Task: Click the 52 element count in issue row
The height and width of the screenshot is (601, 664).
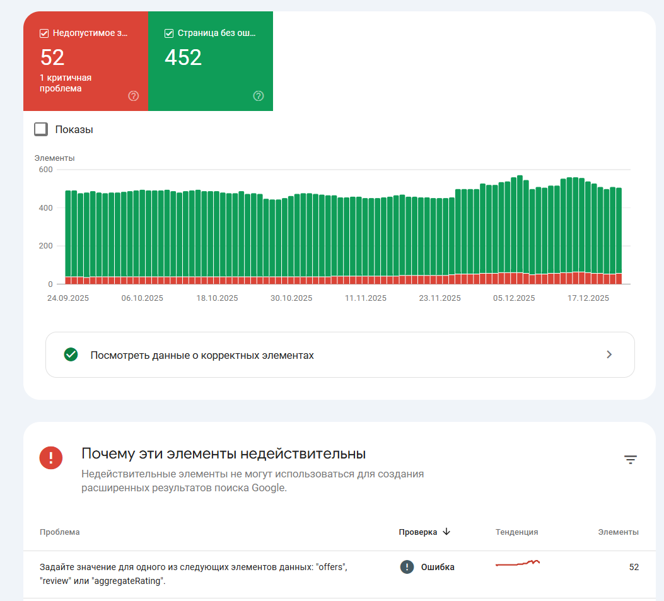Action: (x=634, y=567)
